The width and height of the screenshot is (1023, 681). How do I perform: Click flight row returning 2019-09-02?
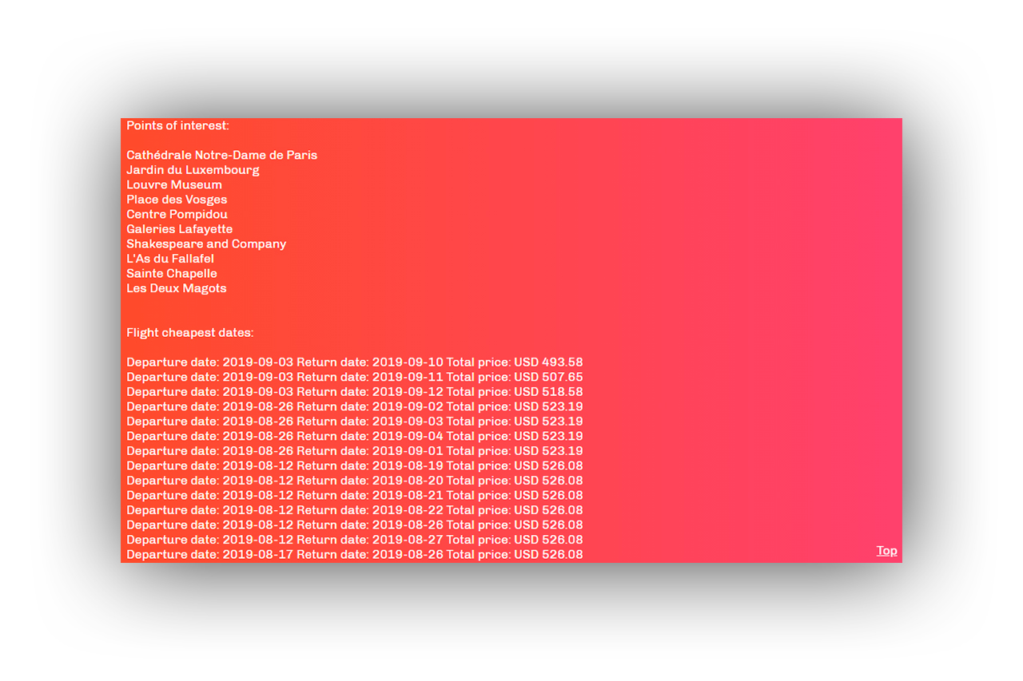point(355,406)
